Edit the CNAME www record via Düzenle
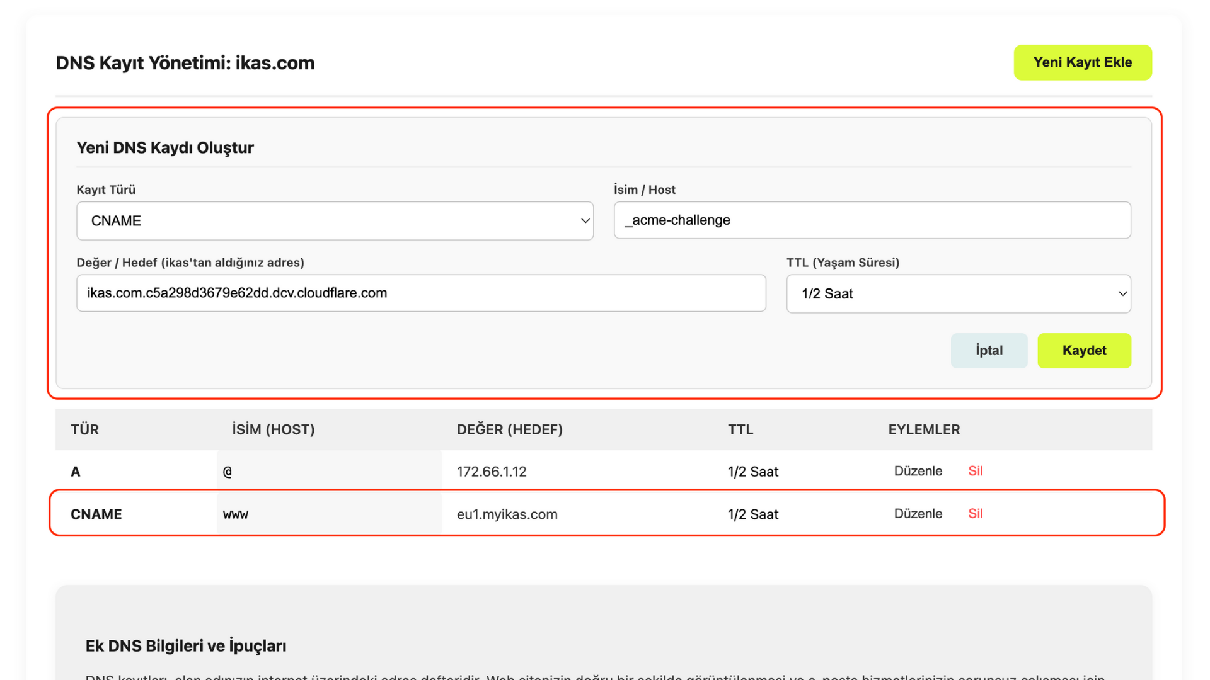This screenshot has width=1210, height=680. (x=918, y=514)
